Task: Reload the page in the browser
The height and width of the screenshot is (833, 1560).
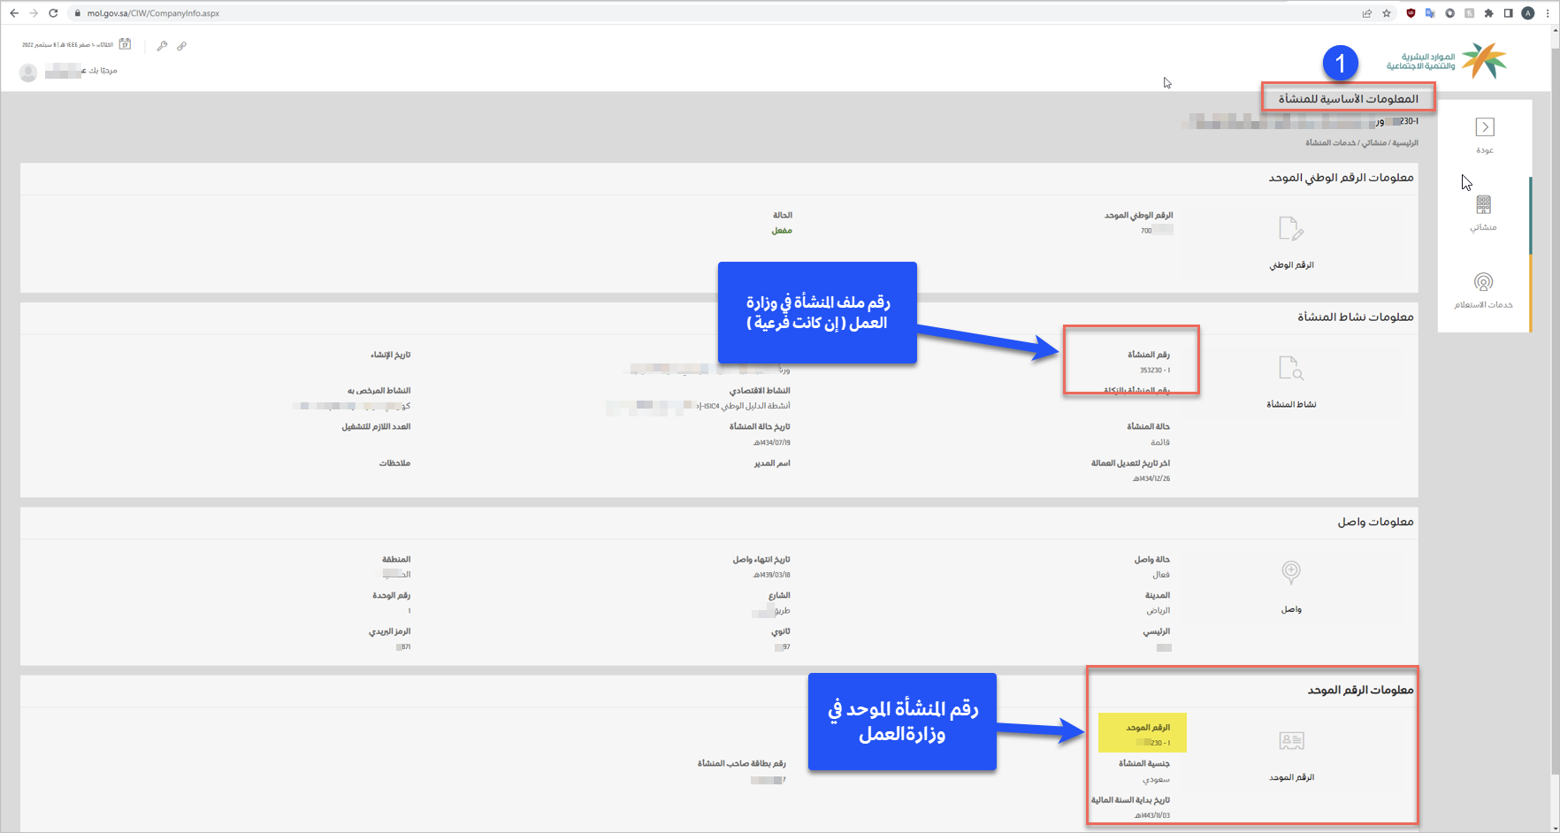Action: click(53, 13)
